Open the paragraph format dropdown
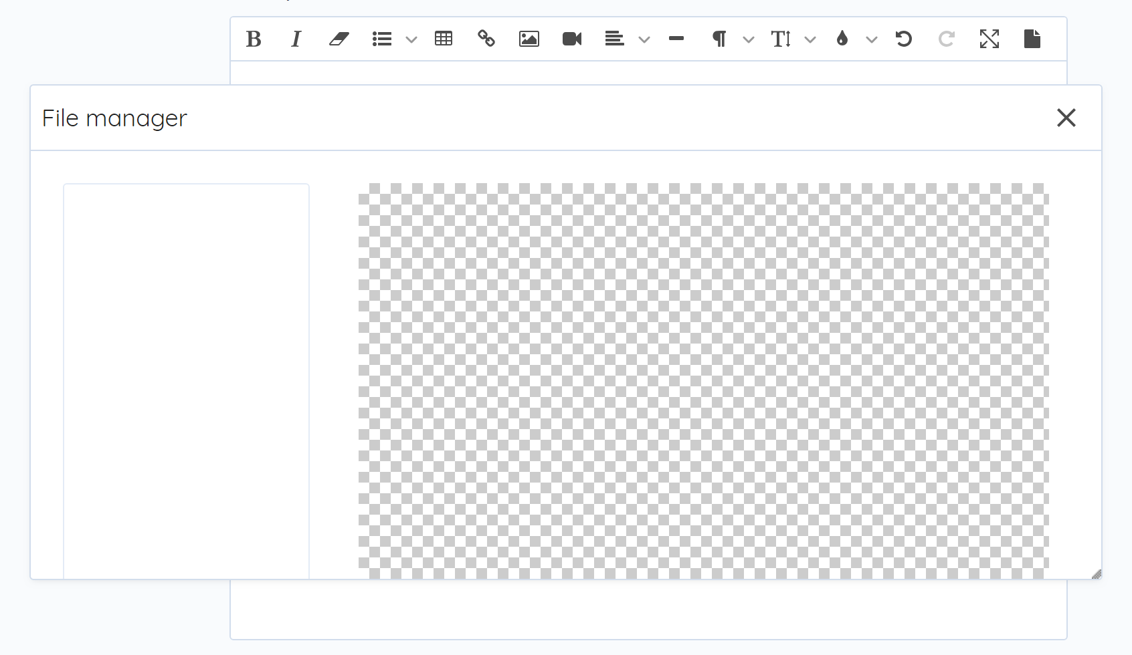Viewport: 1132px width, 655px height. pyautogui.click(x=749, y=40)
